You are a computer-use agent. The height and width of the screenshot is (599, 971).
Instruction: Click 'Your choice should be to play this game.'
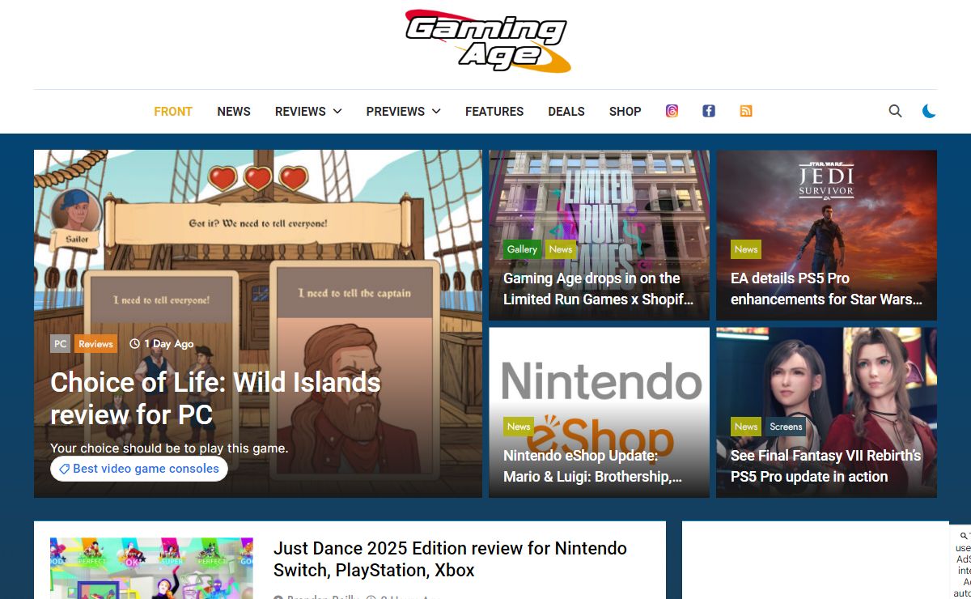(x=169, y=448)
